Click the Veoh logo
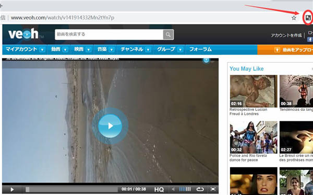This screenshot has height=195, width=313. tap(23, 34)
